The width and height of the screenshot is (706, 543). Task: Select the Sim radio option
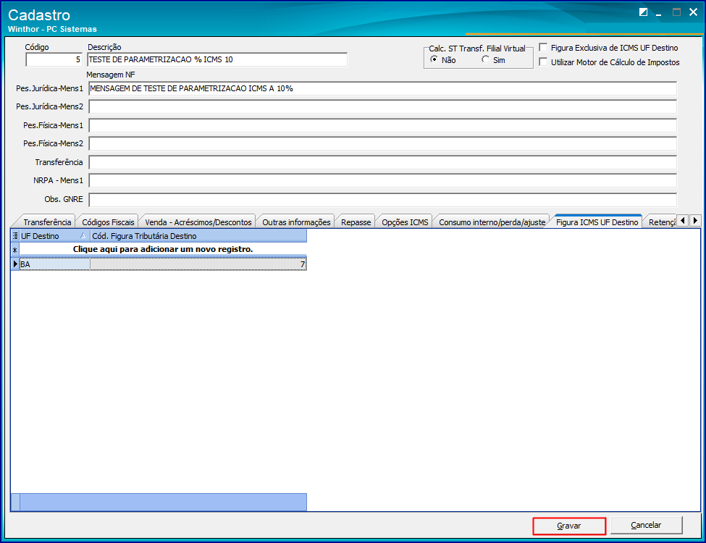485,59
